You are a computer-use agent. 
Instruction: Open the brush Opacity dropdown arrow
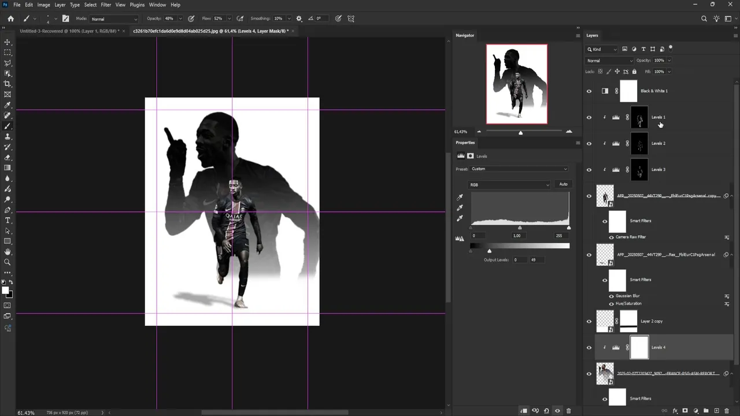coord(181,18)
